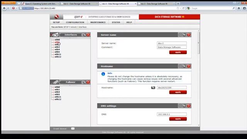Apply the Hostname change
Image resolution: width=247 pixels, height=139 pixels.
click(x=178, y=92)
